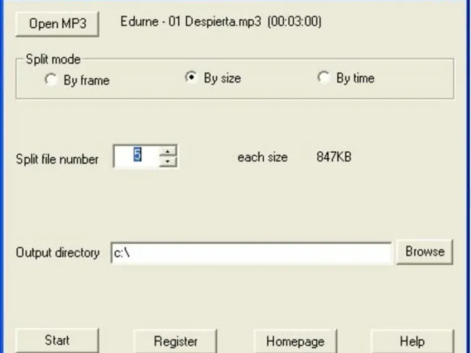The image size is (471, 353).
Task: Start splitting the MP3
Action: (57, 341)
